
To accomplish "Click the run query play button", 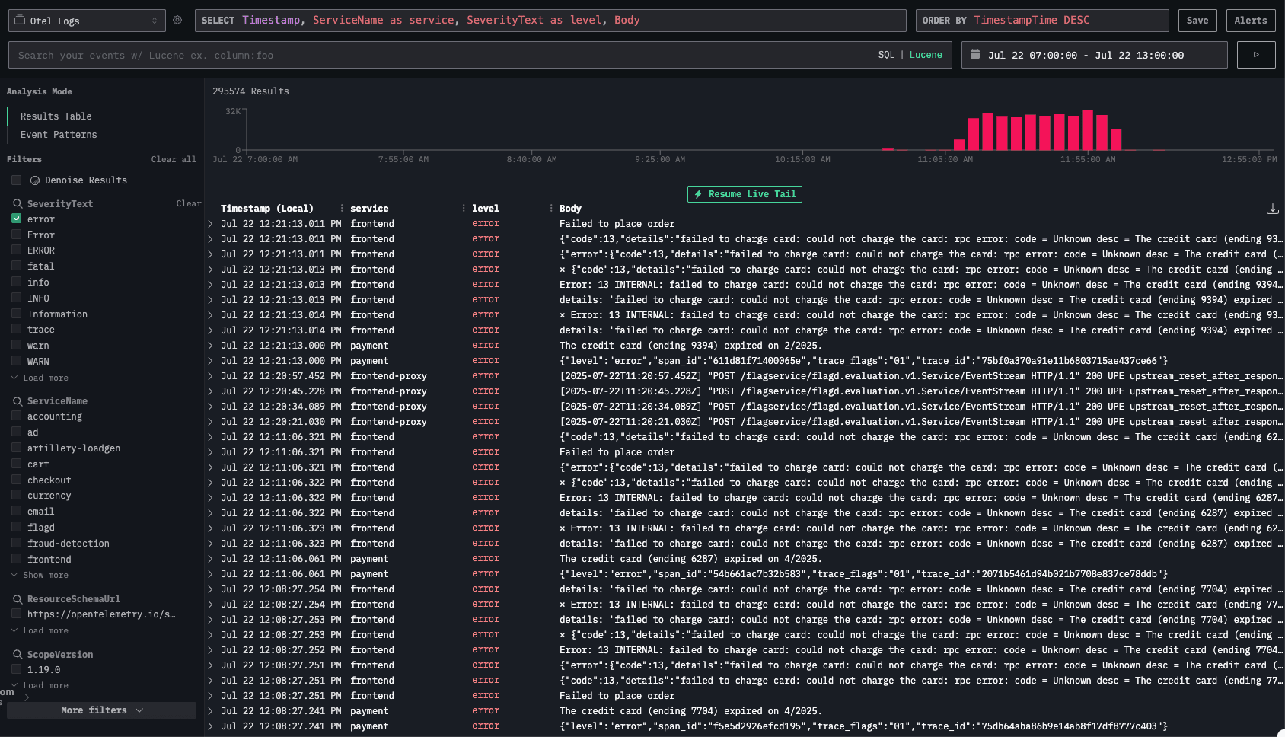I will coord(1255,55).
